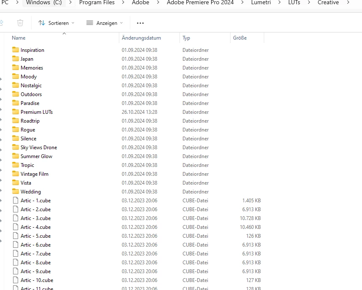
Task: Expand chevron after LUTs breadcrumb
Action: tap(308, 2)
